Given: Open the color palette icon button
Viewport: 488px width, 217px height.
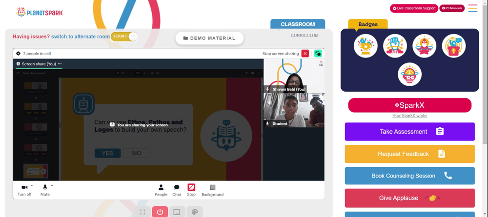Looking at the screenshot, I should pyautogui.click(x=195, y=212).
